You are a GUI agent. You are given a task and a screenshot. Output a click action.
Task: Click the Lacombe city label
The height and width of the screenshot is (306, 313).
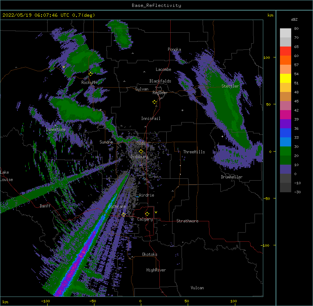click(163, 69)
